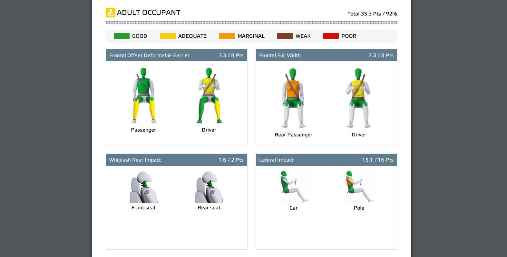The height and width of the screenshot is (257, 507).
Task: Click the MARGINAL legend label
Action: coord(251,36)
